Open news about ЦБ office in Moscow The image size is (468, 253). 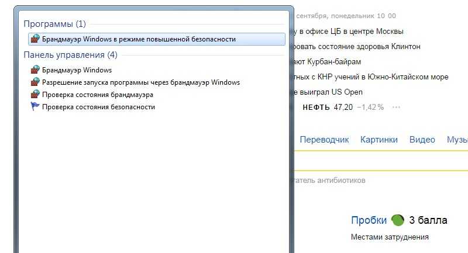[x=349, y=32]
